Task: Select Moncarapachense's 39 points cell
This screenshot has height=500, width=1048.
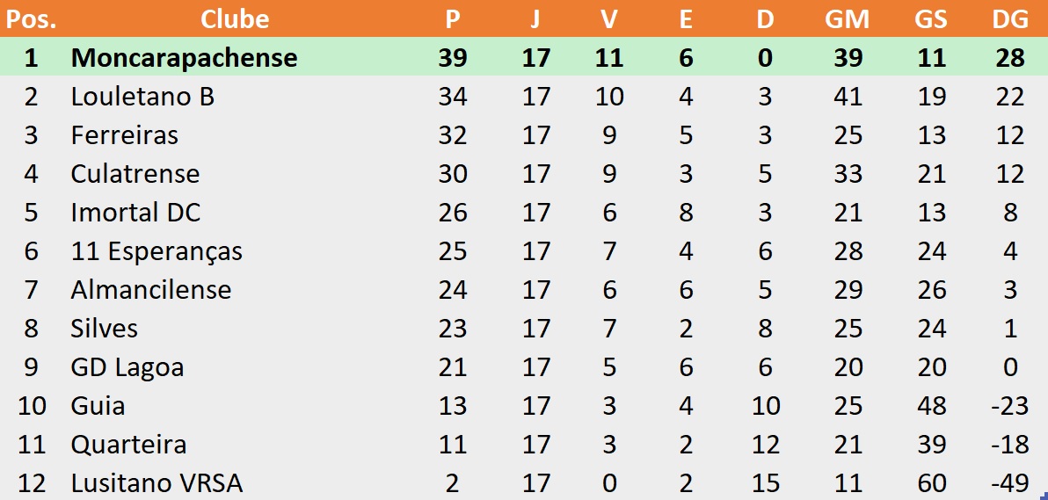Action: tap(453, 57)
